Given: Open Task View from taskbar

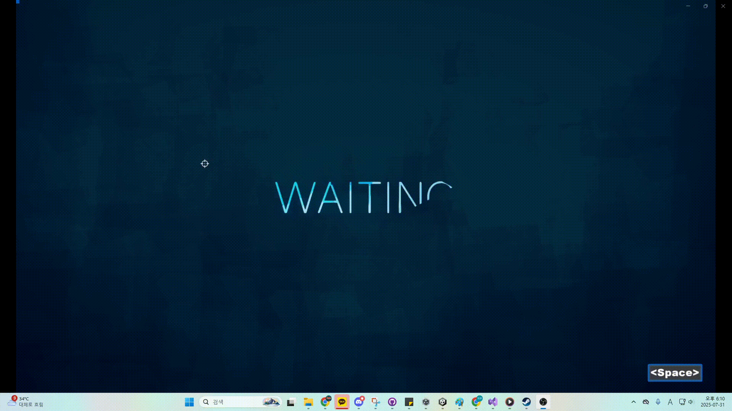Looking at the screenshot, I should 291,402.
